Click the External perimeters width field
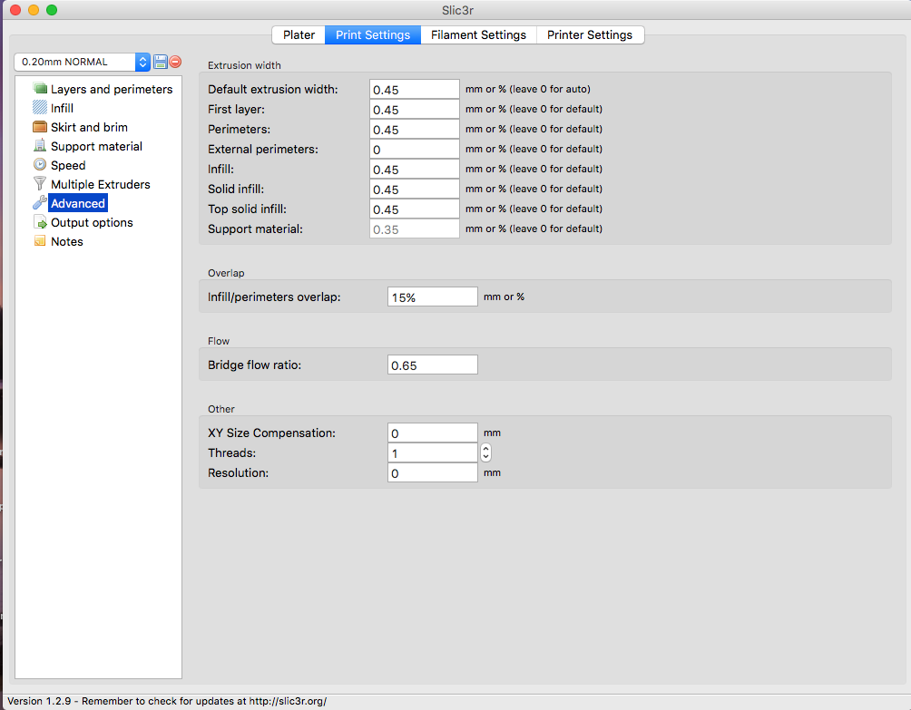This screenshot has height=710, width=911. point(415,149)
